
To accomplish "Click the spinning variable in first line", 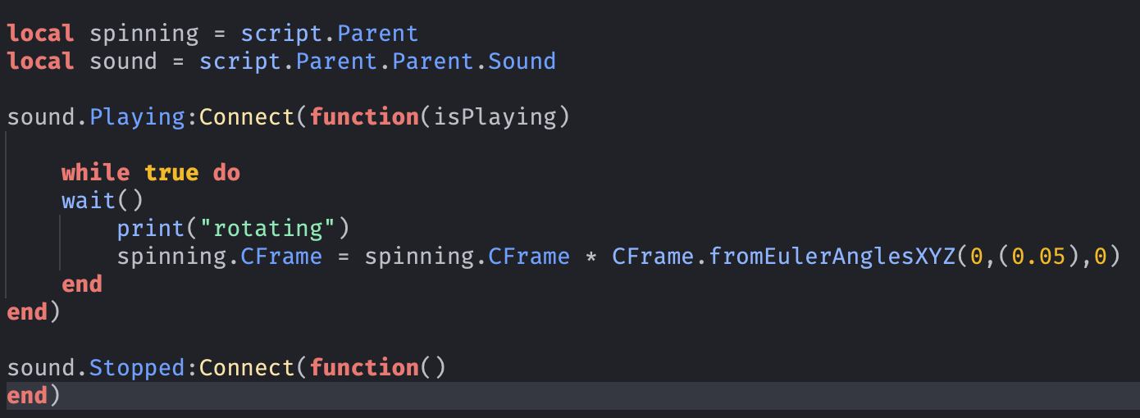I will (144, 34).
